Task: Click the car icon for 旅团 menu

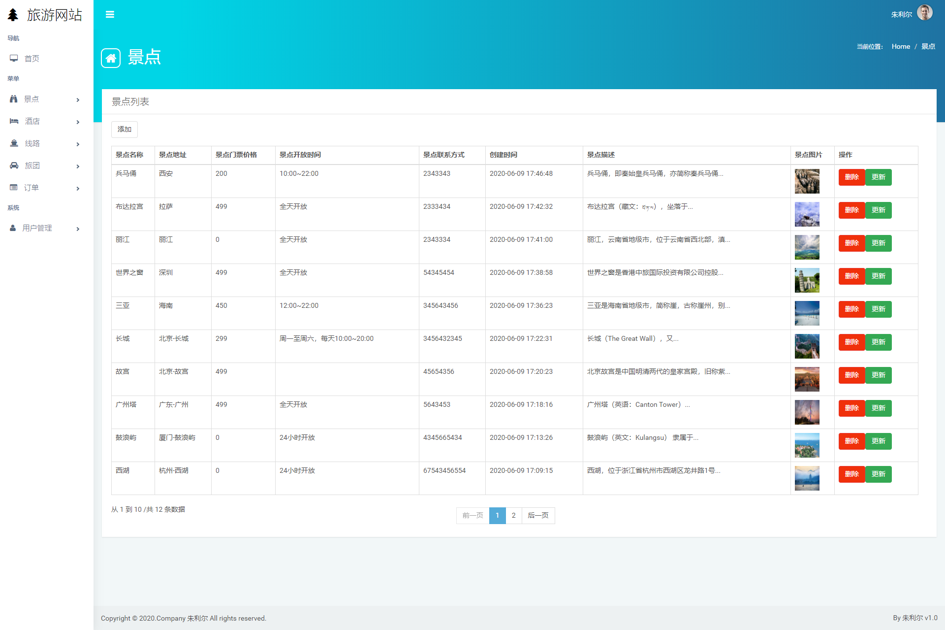Action: 14,166
